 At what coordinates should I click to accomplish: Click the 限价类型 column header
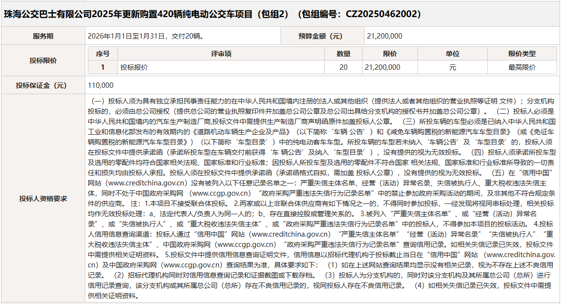coord(522,54)
